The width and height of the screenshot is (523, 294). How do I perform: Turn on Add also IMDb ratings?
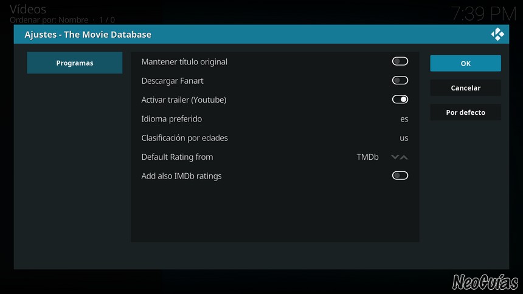pos(400,176)
